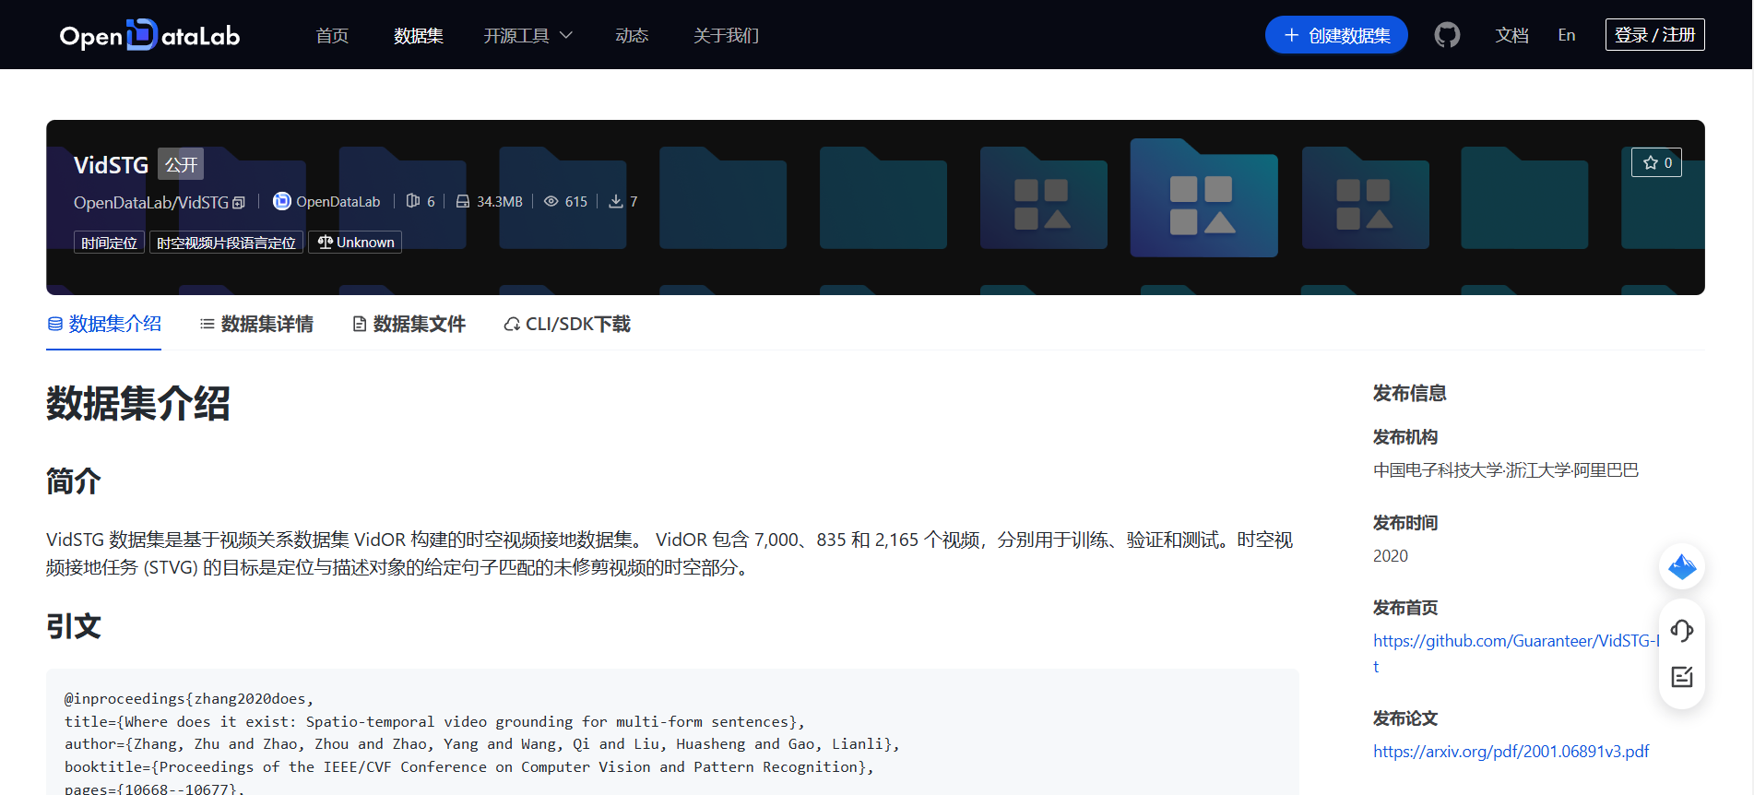Click the 发布论文 label
This screenshot has width=1754, height=795.
1405,718
